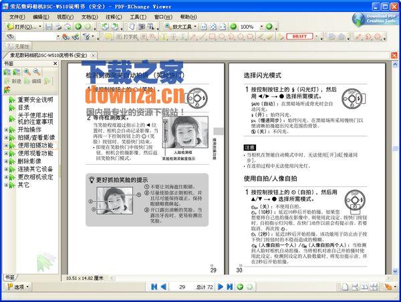Open the 注释(C) menu
Viewport: 401px width, 302px height.
point(114,17)
